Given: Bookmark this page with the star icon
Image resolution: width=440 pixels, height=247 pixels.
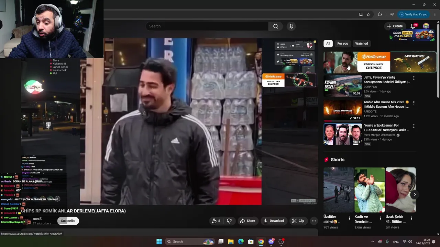Looking at the screenshot, I should [x=368, y=14].
